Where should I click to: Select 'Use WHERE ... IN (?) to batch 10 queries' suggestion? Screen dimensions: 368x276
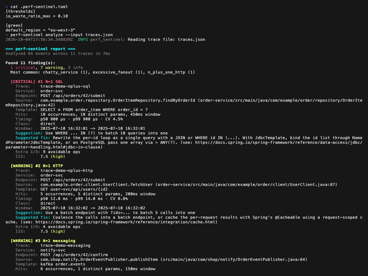107,133
